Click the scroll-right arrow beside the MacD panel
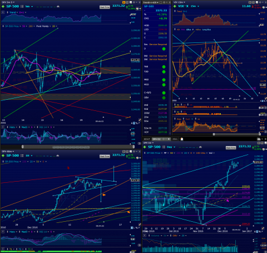 pyautogui.click(x=139, y=143)
